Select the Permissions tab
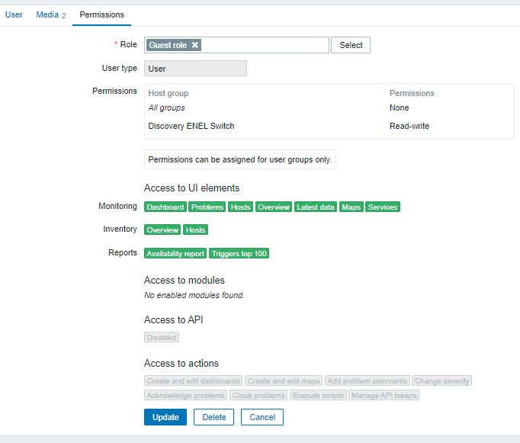The image size is (520, 443). pos(101,14)
